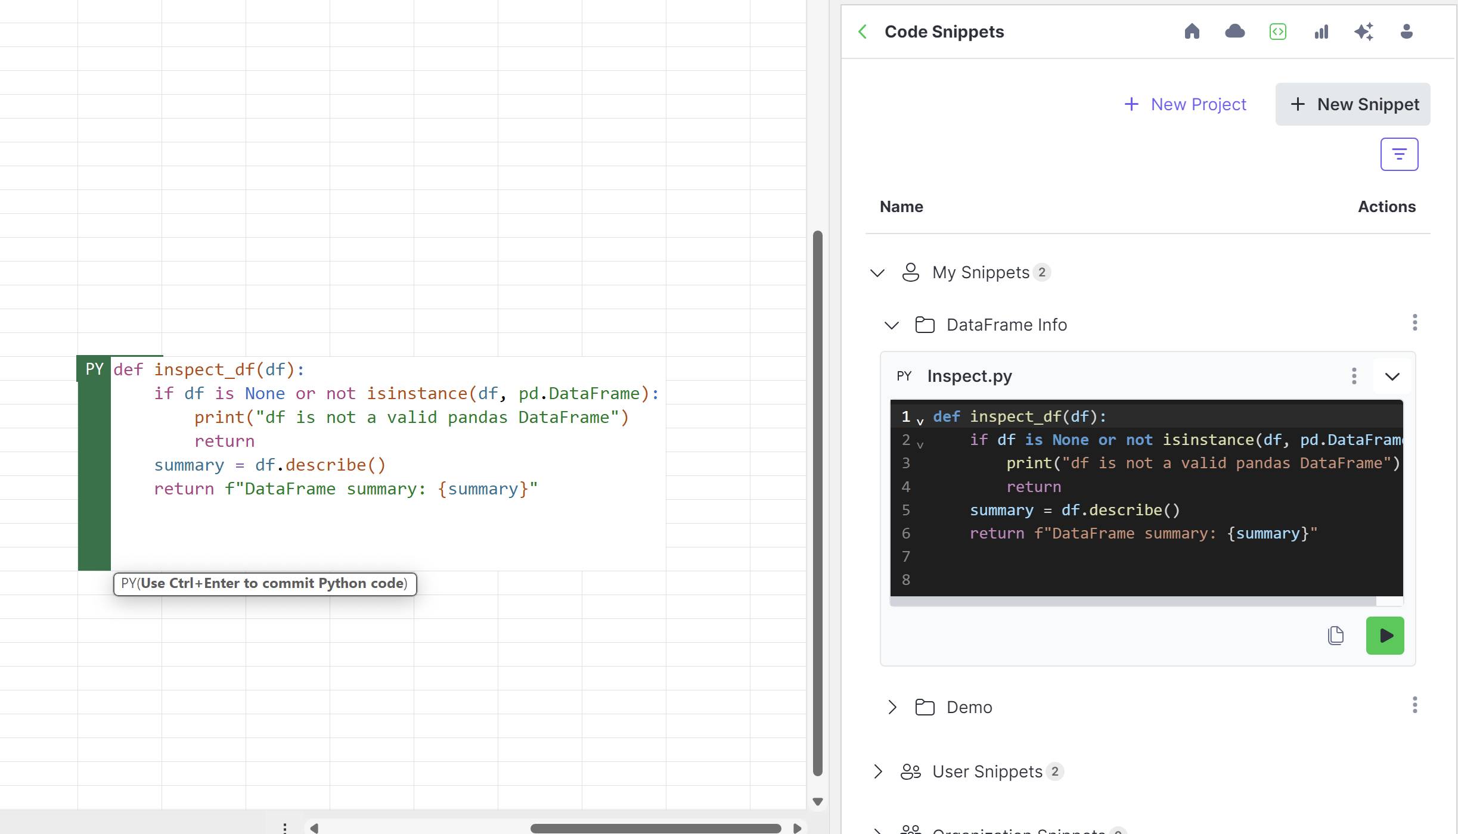Copy the Inspect.py snippet code
Screen dimensions: 1458x834
pyautogui.click(x=1336, y=636)
